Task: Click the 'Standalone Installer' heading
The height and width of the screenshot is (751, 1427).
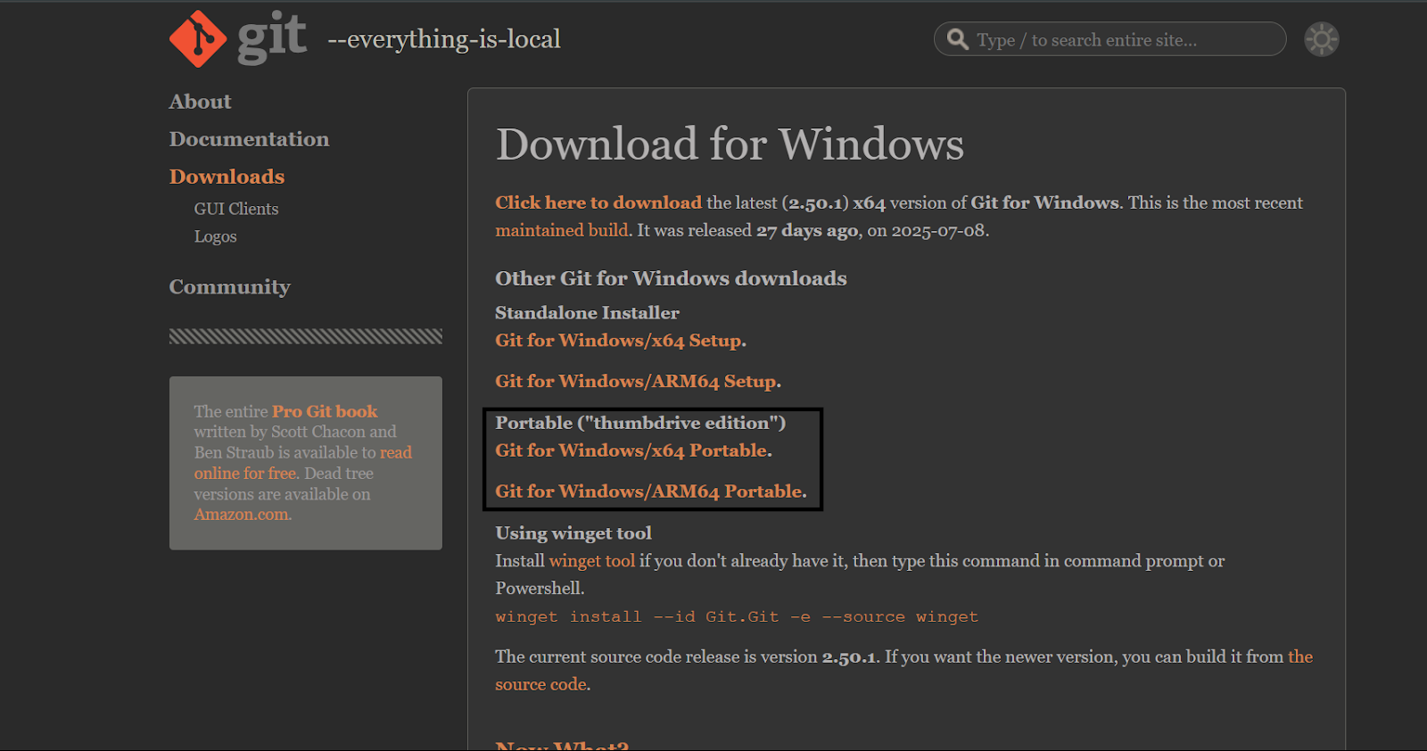Action: point(587,313)
